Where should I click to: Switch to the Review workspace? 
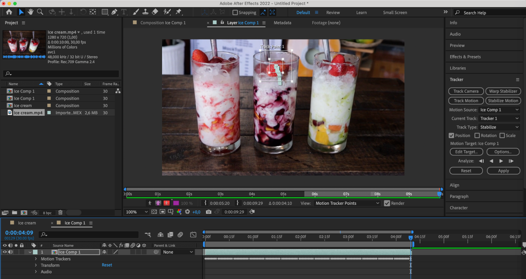333,12
